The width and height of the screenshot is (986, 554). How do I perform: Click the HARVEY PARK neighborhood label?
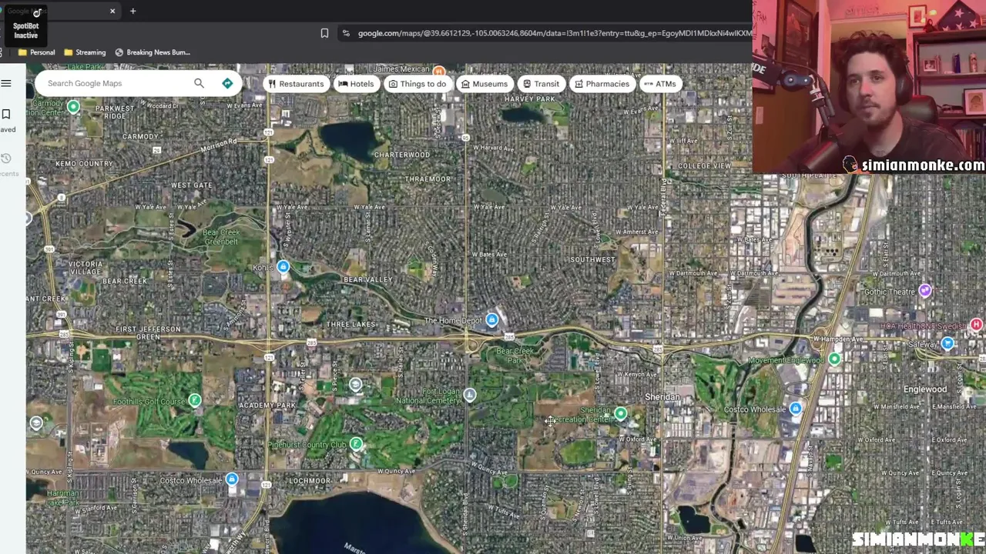pyautogui.click(x=530, y=99)
